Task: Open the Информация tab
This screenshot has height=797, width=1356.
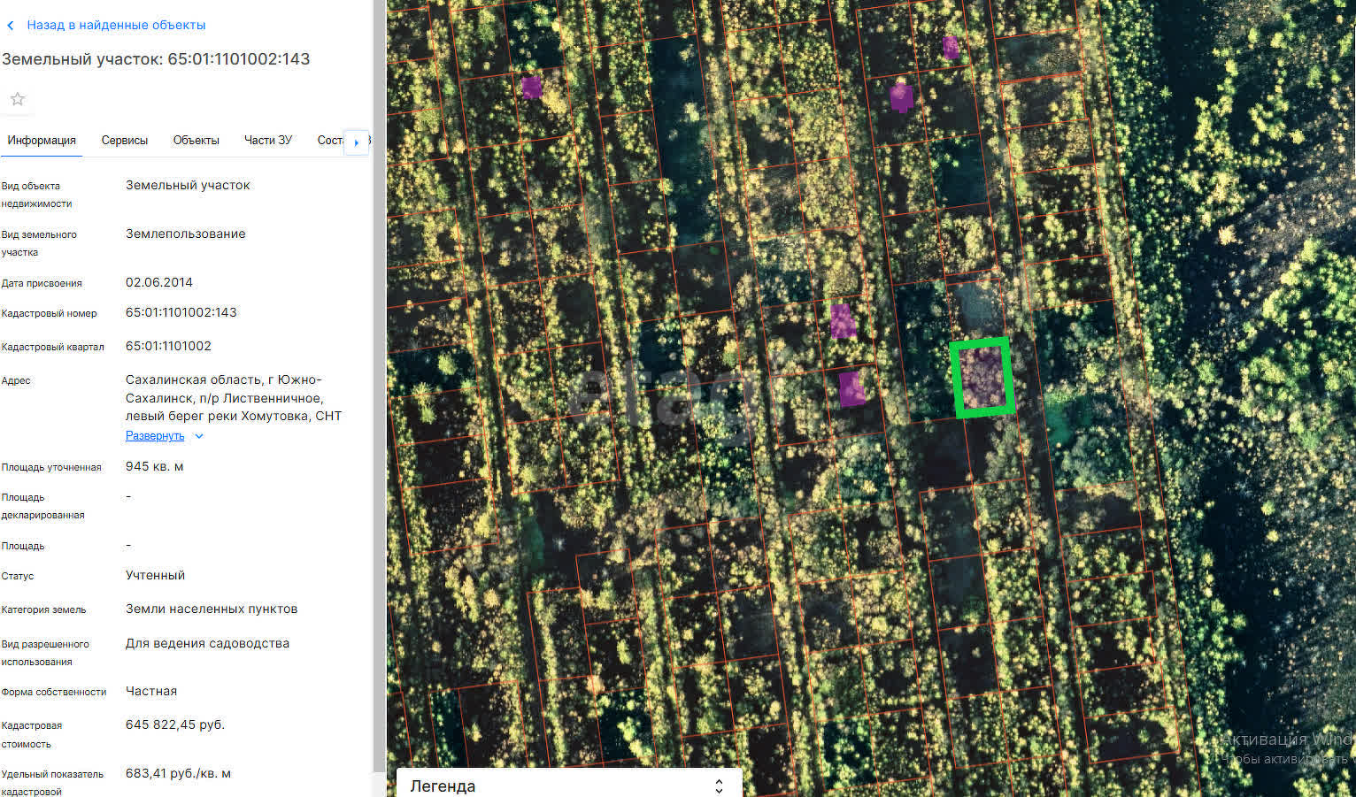Action: [x=42, y=141]
